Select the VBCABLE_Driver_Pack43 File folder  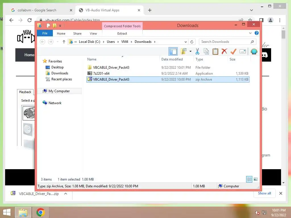click(x=168, y=68)
